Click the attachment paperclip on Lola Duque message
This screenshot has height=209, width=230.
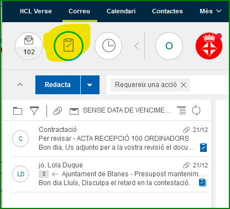point(186,165)
